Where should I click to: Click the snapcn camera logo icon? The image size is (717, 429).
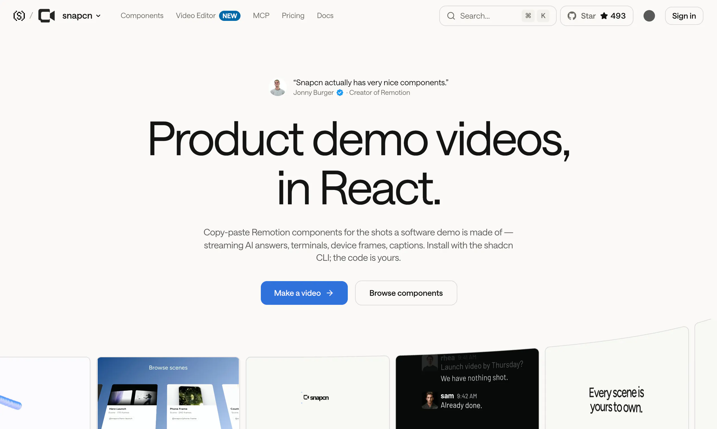pos(47,16)
